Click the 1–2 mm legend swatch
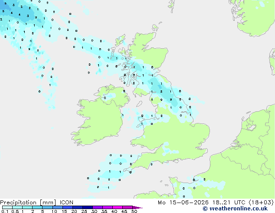The width and height of the screenshot is (275, 213). coord(27,207)
